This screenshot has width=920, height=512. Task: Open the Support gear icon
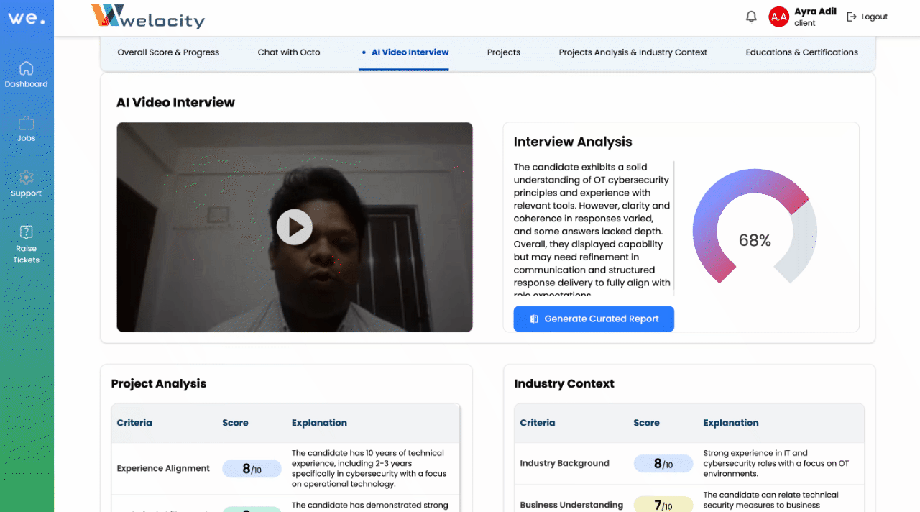coord(26,178)
